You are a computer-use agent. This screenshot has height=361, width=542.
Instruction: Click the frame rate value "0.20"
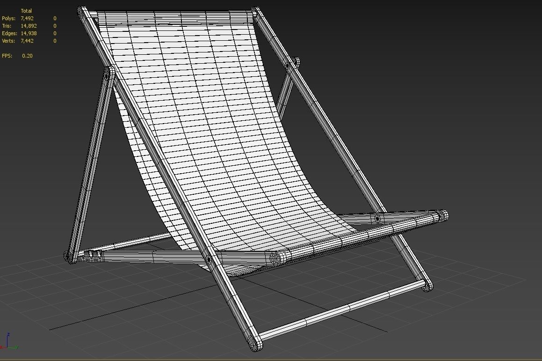27,56
